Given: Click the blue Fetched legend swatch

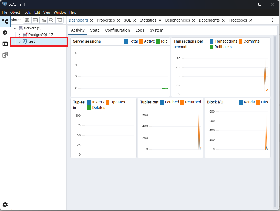Looking at the screenshot, I should [162, 102].
